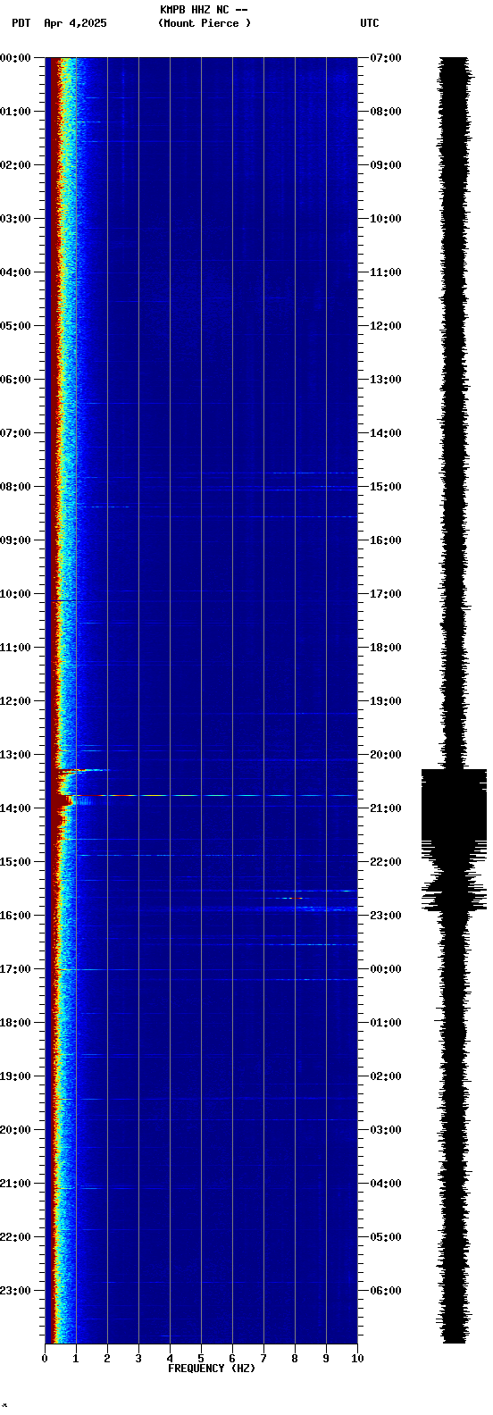Click the 16:00 PDT time label
The image size is (493, 1415).
16,916
